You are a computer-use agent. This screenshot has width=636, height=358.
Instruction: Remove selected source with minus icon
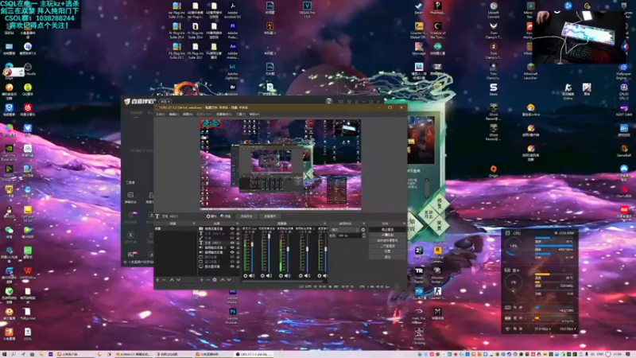(x=208, y=280)
